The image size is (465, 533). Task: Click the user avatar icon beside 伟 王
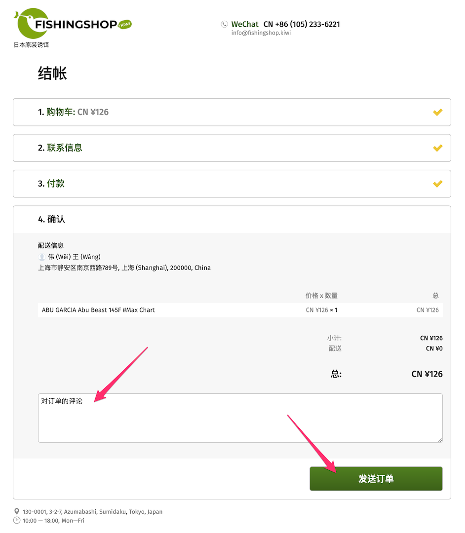(x=42, y=257)
